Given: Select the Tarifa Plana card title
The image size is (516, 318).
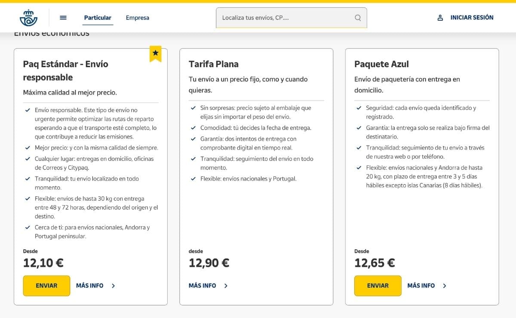Looking at the screenshot, I should pyautogui.click(x=213, y=64).
